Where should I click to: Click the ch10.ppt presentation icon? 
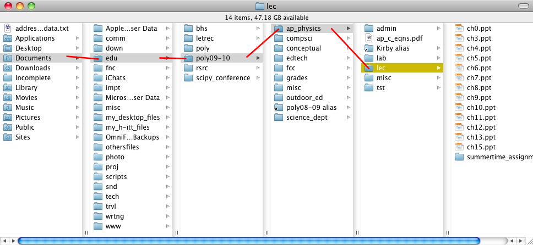point(459,107)
